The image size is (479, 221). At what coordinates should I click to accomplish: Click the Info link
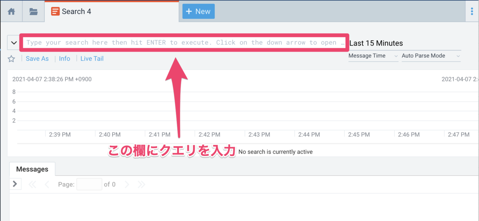pyautogui.click(x=65, y=59)
